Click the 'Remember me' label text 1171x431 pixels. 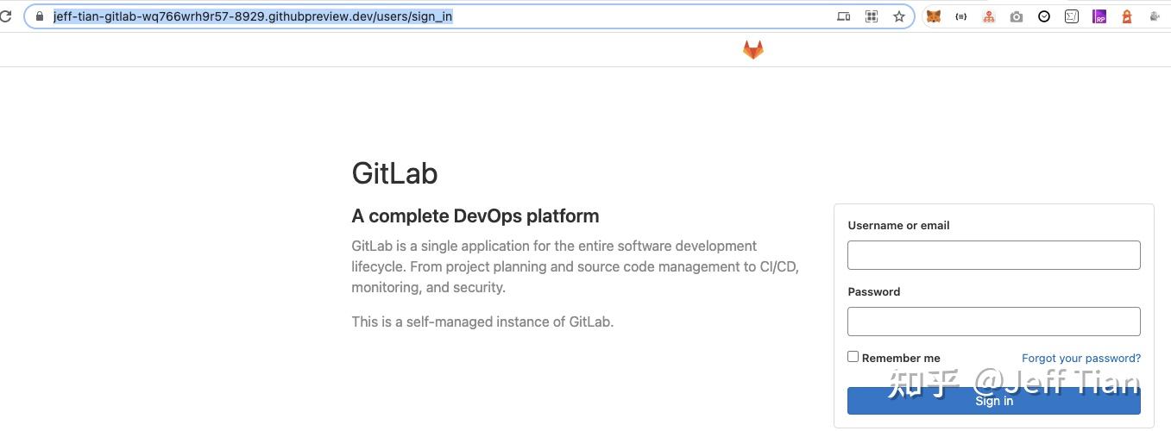point(901,358)
